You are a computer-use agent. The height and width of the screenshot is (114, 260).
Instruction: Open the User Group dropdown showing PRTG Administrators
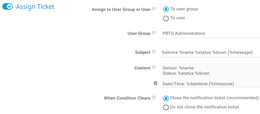[x=210, y=33]
